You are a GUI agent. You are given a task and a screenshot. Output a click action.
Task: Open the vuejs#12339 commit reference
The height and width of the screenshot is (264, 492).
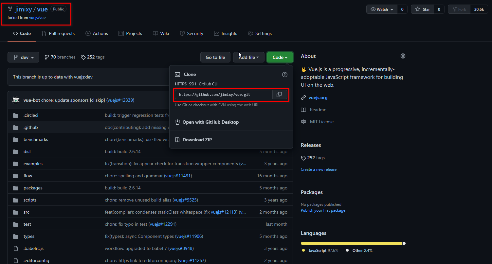click(x=120, y=100)
